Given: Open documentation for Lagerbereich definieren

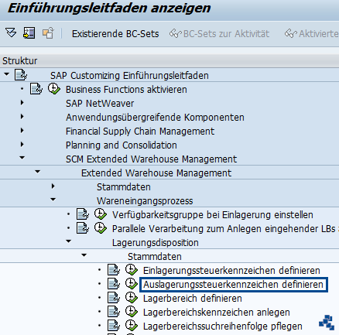Looking at the screenshot, I should pyautogui.click(x=114, y=298).
